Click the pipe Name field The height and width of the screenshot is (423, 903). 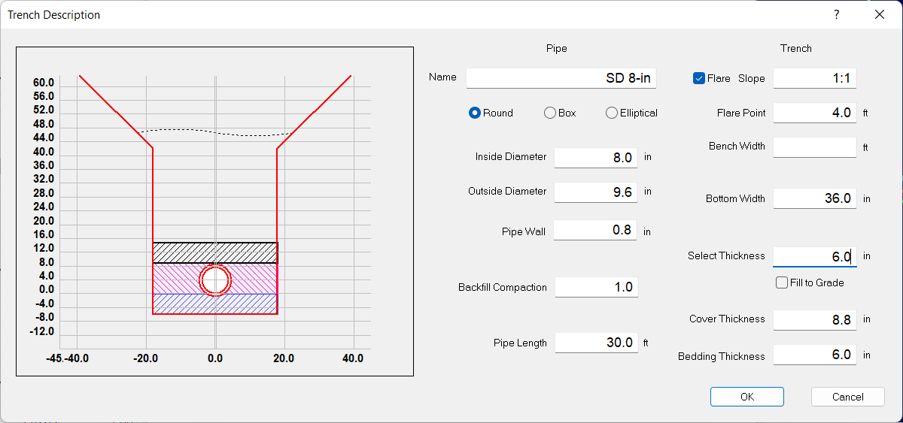click(561, 78)
